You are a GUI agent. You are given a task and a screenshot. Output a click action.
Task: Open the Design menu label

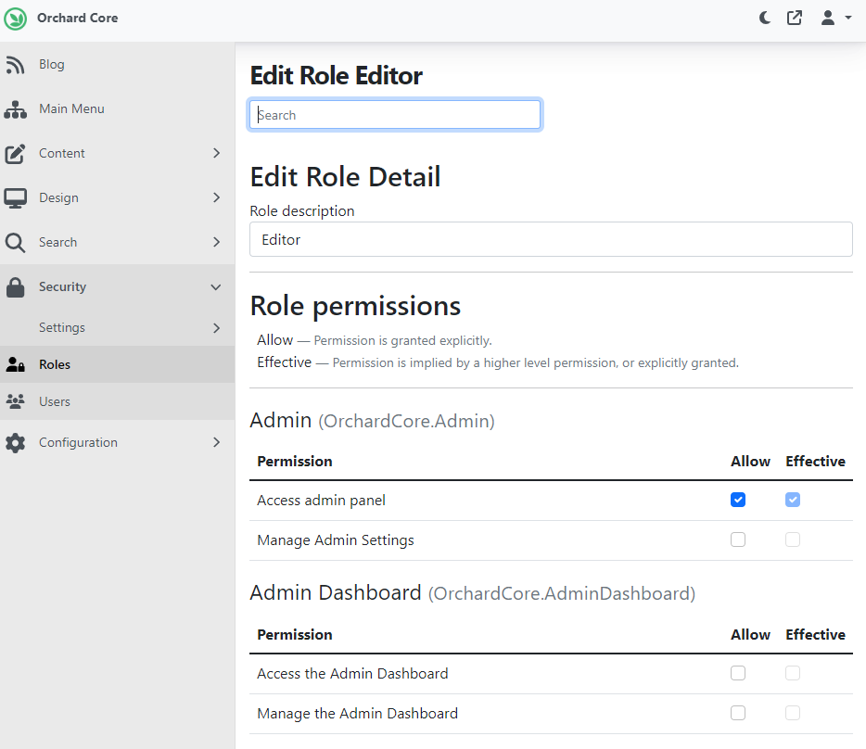[x=58, y=197]
